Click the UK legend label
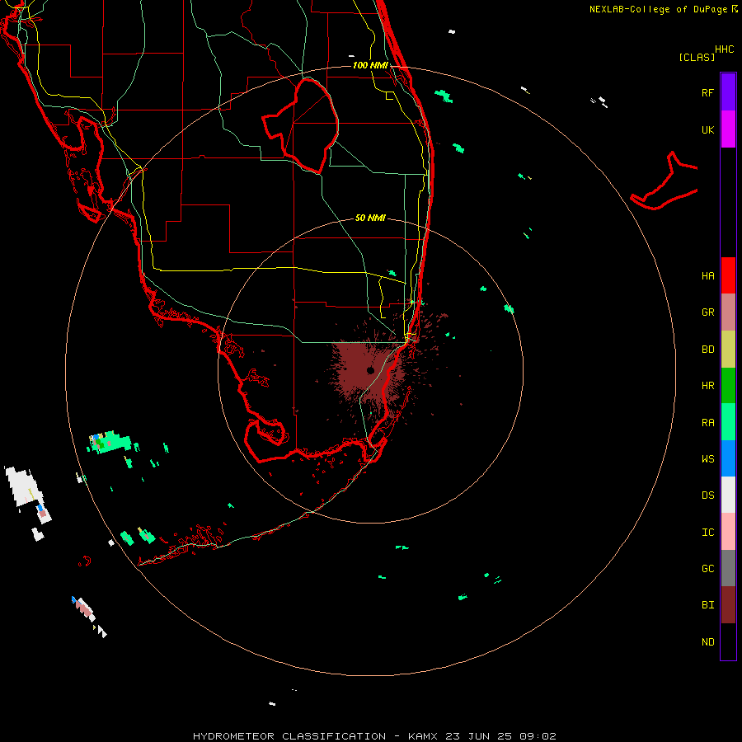742x742 pixels. [707, 129]
